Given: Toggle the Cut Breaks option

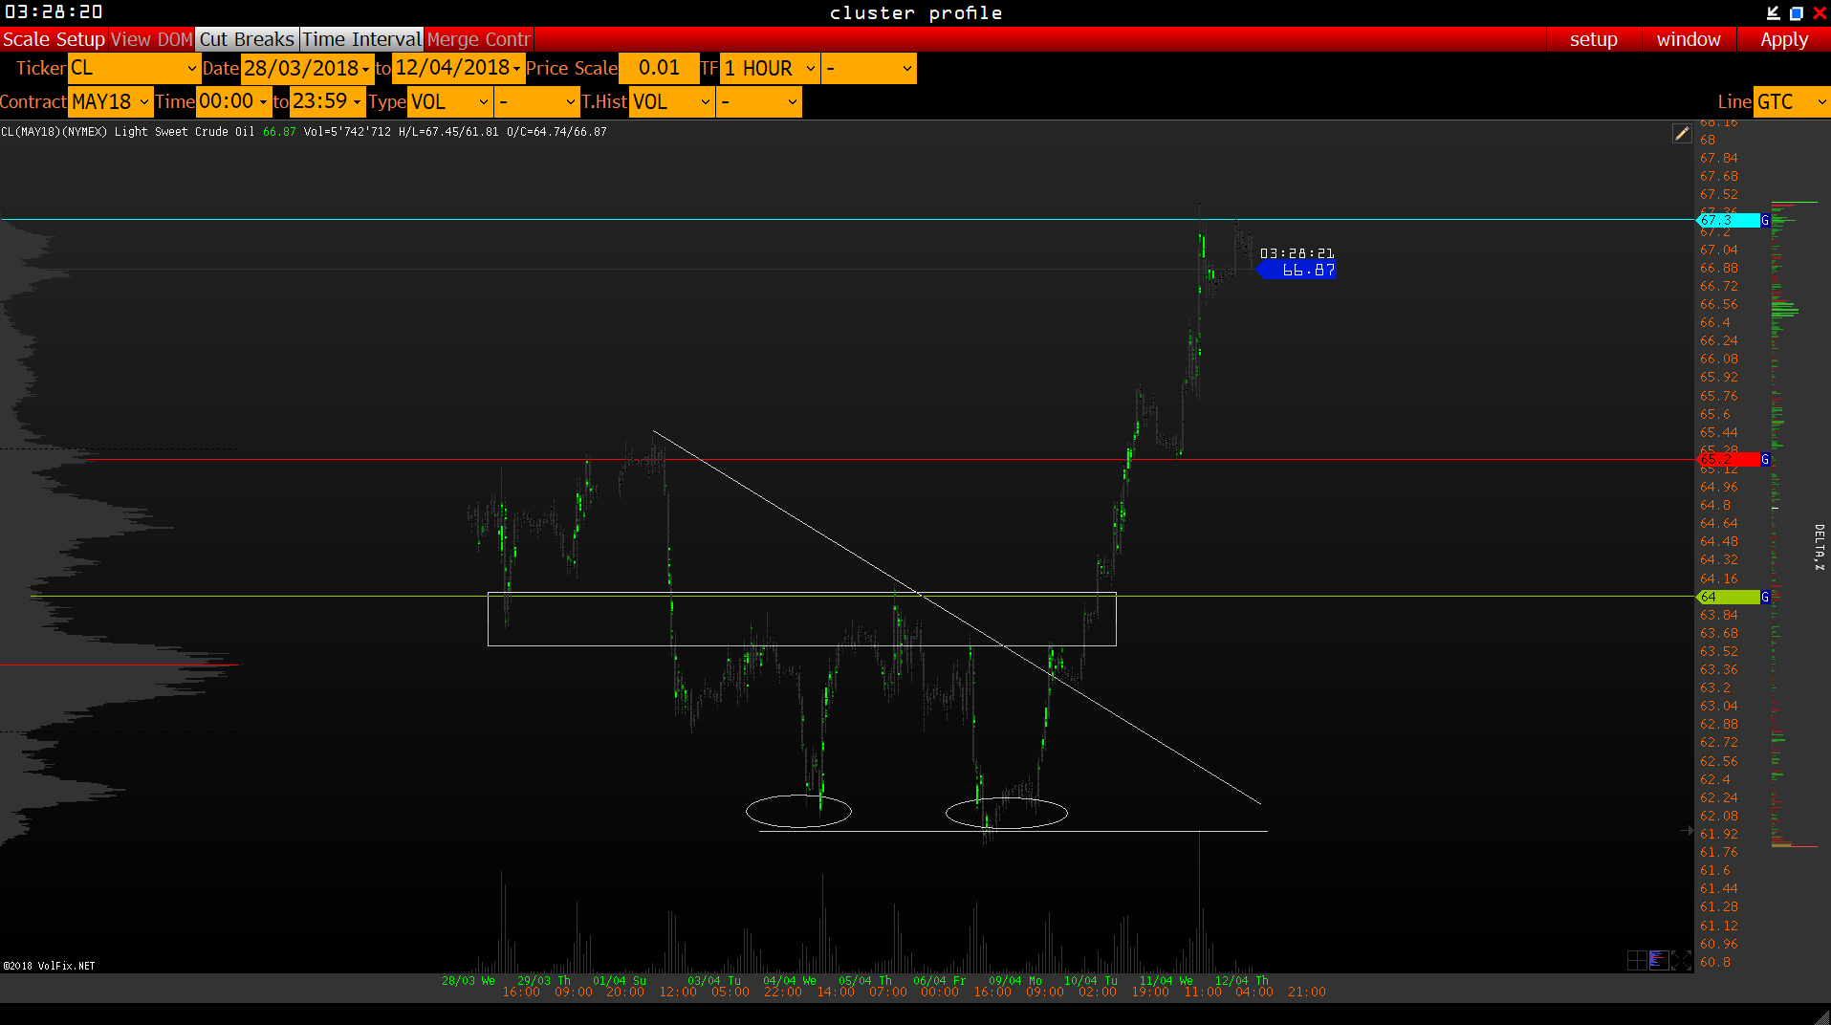Looking at the screenshot, I should [x=248, y=39].
